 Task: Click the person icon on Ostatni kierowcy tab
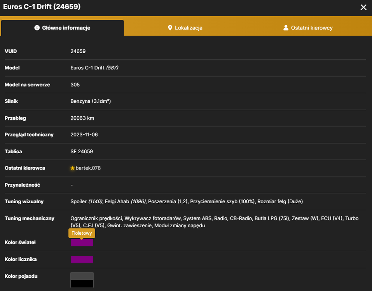[x=286, y=28]
